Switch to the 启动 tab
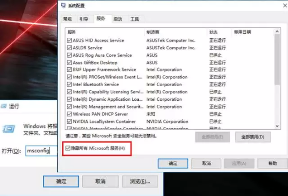288x196 pixels. point(118,19)
